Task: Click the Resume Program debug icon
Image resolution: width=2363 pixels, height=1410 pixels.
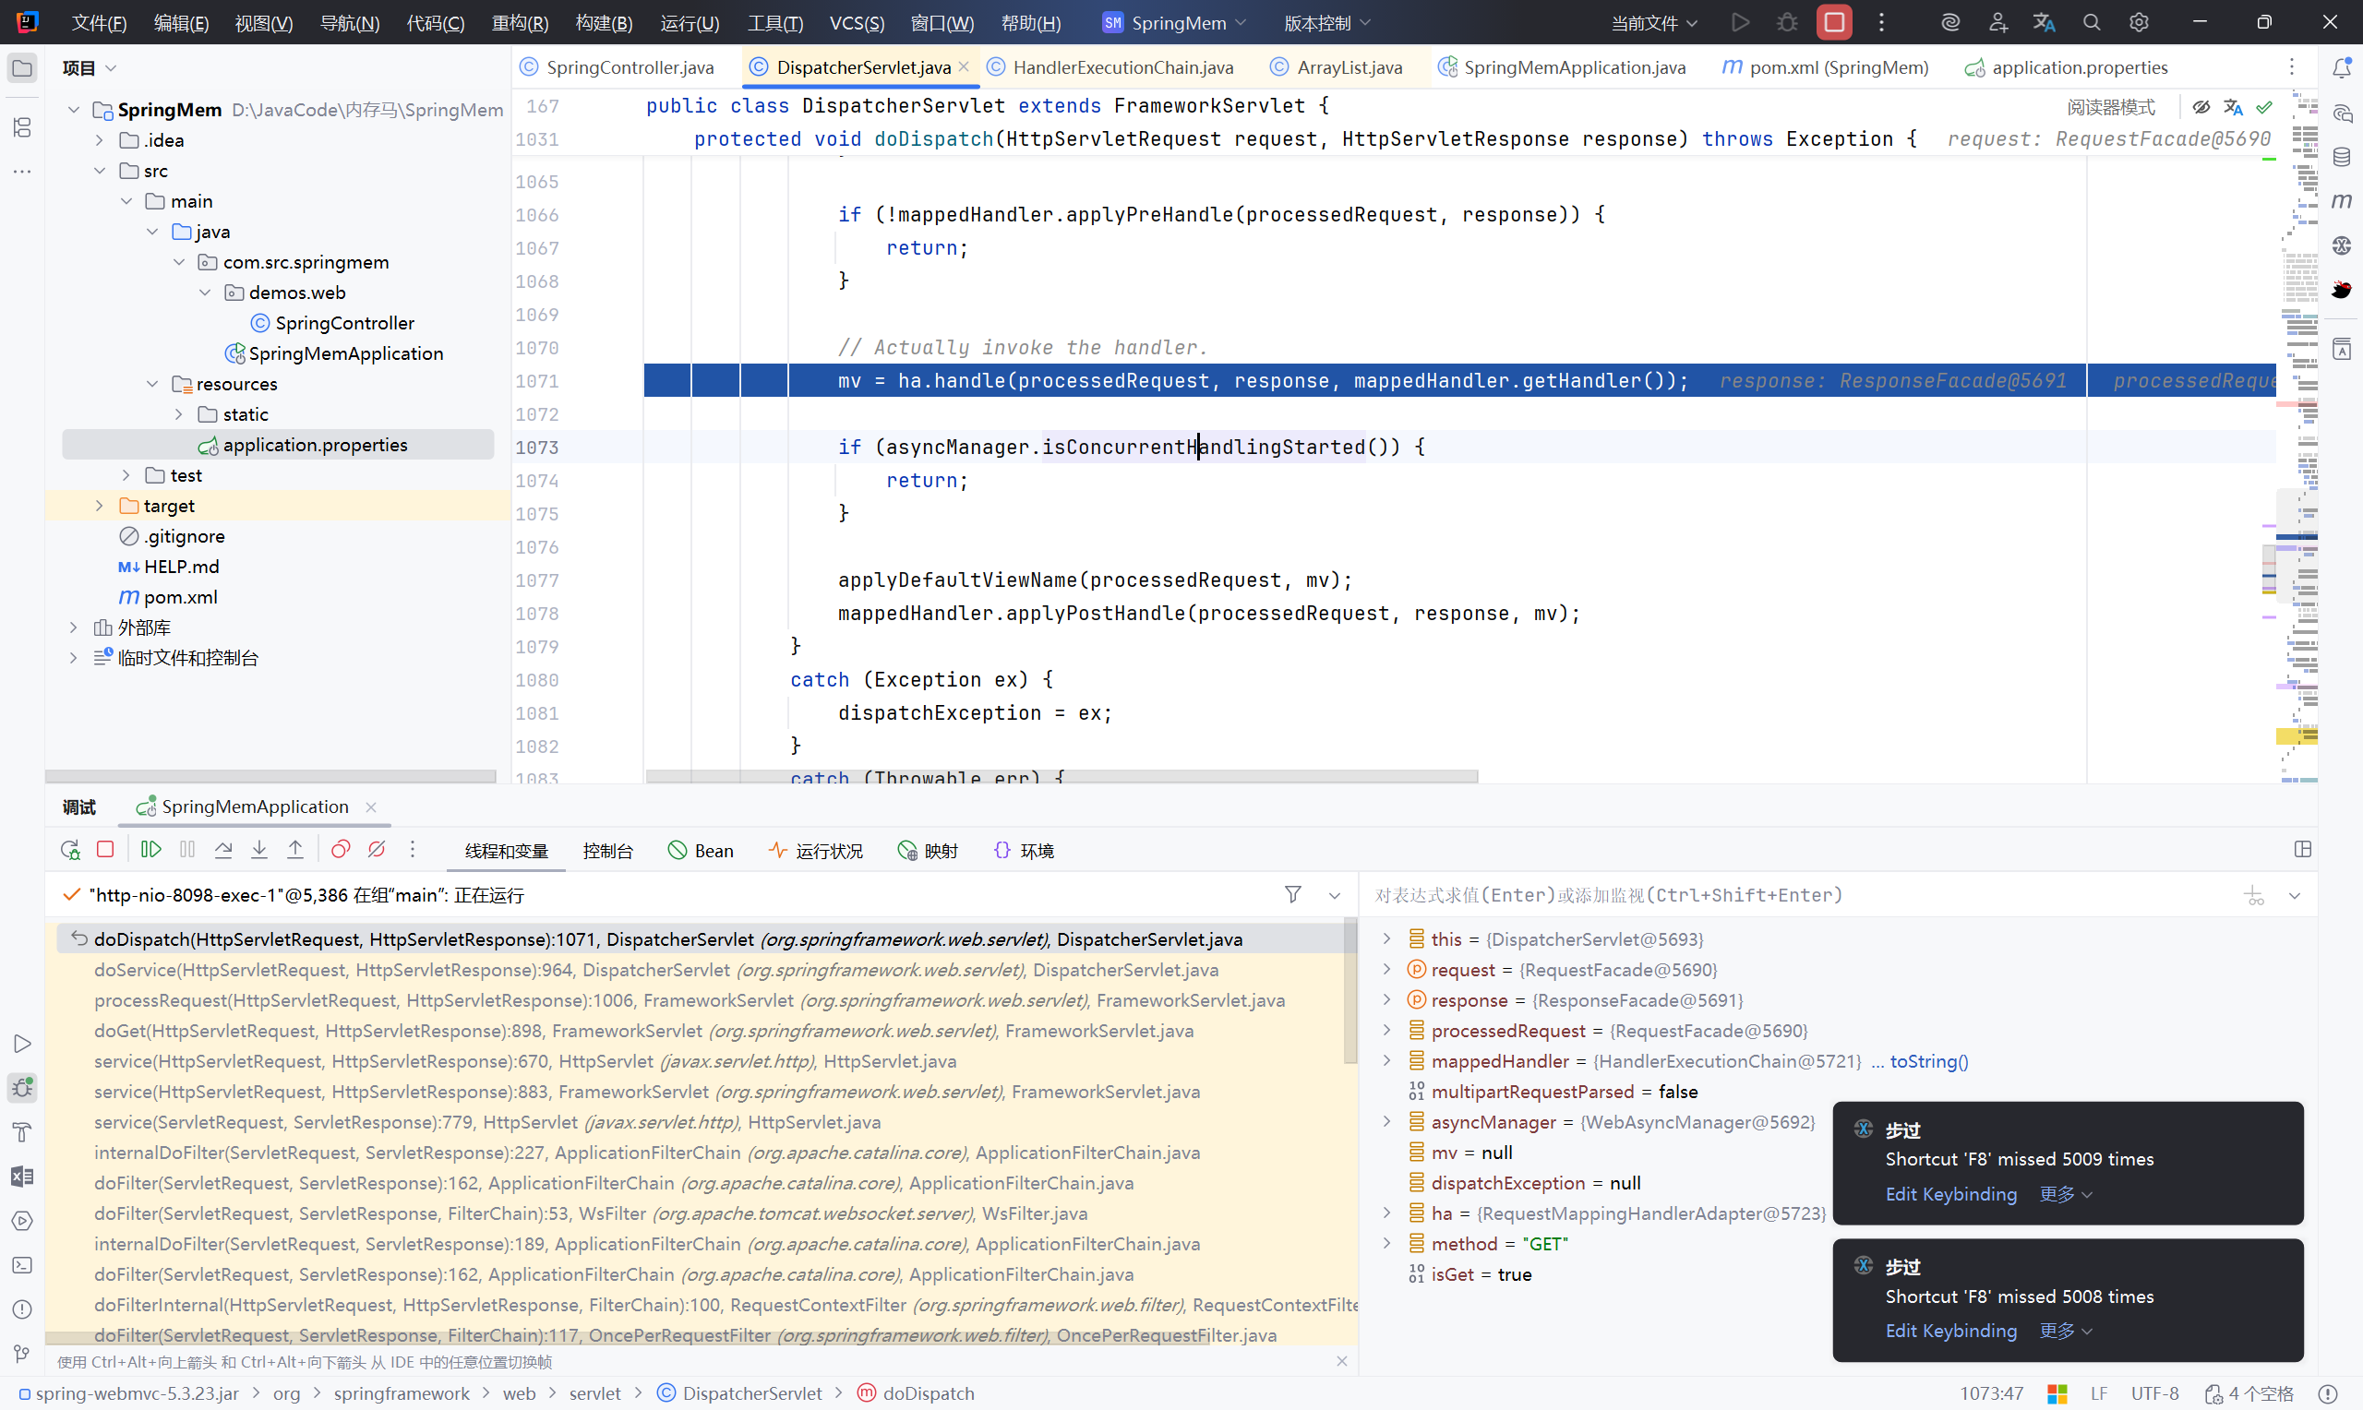Action: point(151,850)
